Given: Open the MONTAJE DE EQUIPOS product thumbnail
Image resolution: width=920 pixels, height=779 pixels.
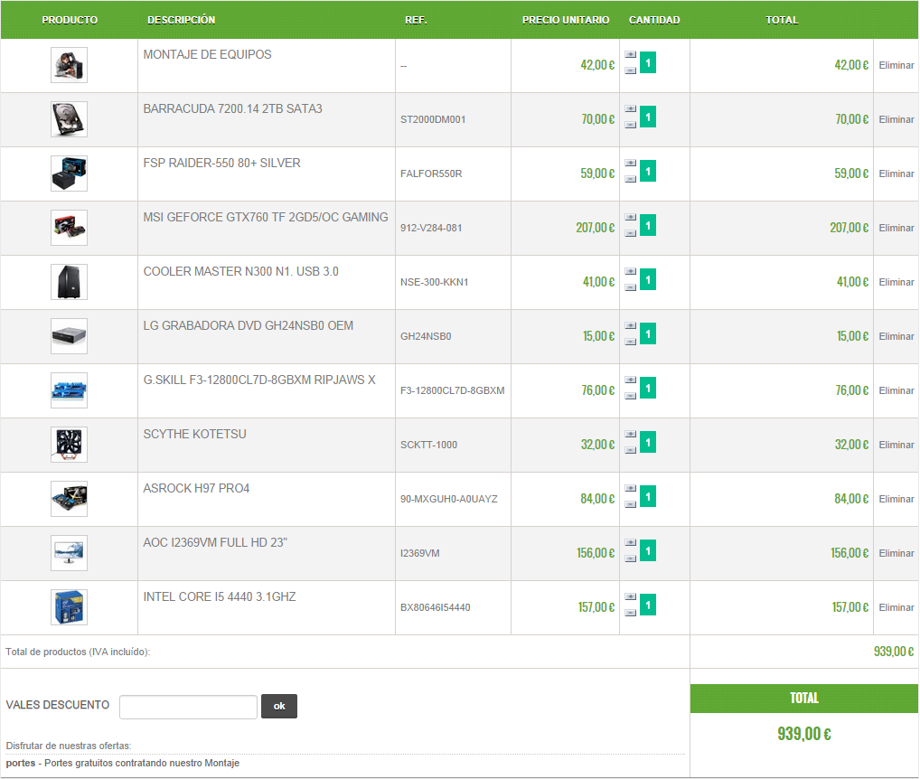Looking at the screenshot, I should [x=70, y=65].
